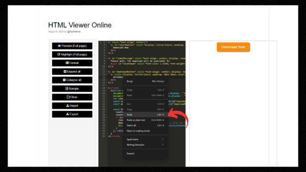Click the download icon on Export button
306x172 pixels.
[x=67, y=114]
